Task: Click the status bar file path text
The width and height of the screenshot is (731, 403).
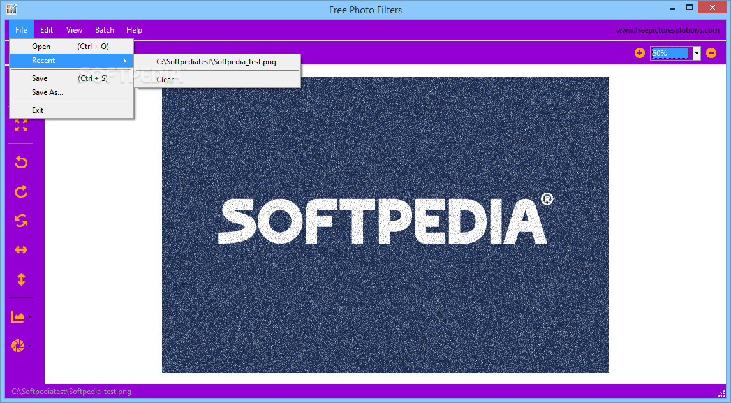Action: [x=71, y=392]
